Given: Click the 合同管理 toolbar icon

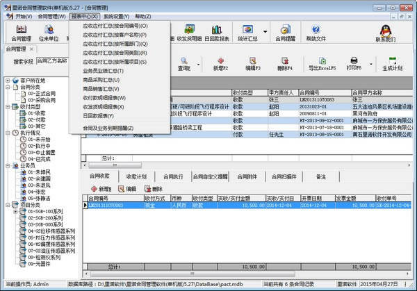Looking at the screenshot, I should [x=20, y=31].
